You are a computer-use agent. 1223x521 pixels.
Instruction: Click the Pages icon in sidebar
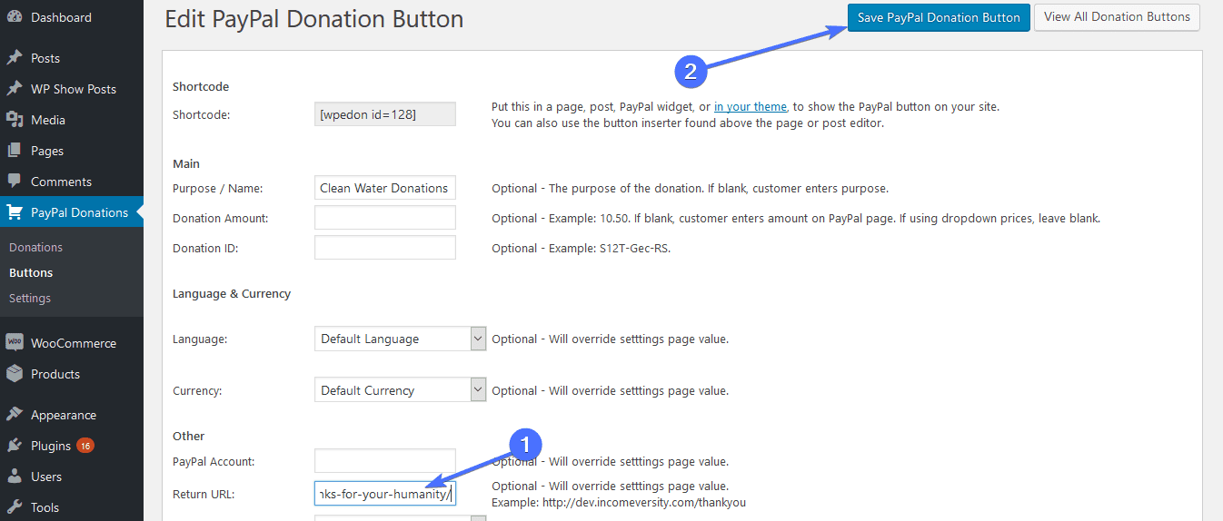coord(15,151)
